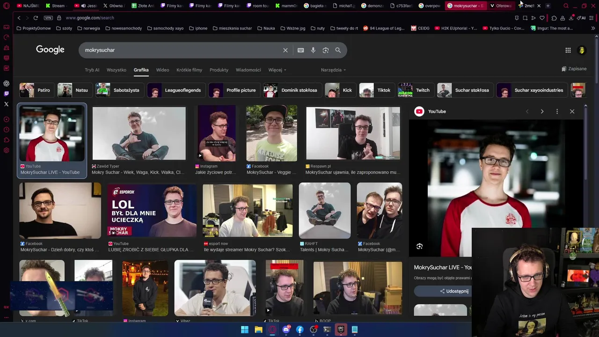599x337 pixels.
Task: Expand the Narzędzia tools dropdown
Action: (333, 70)
